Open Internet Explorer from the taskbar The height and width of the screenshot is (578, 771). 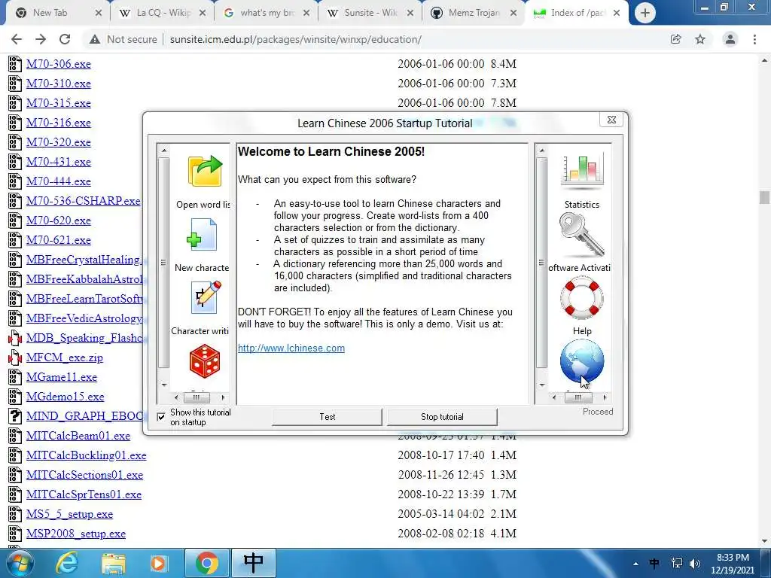[x=67, y=563]
